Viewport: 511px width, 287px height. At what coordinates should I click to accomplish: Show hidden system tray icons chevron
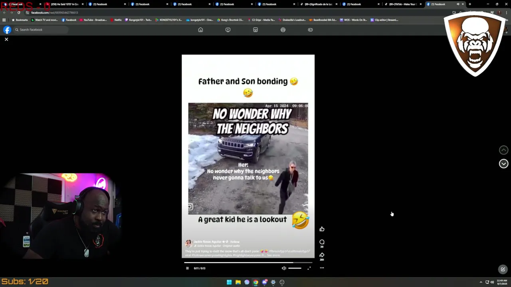[481, 282]
